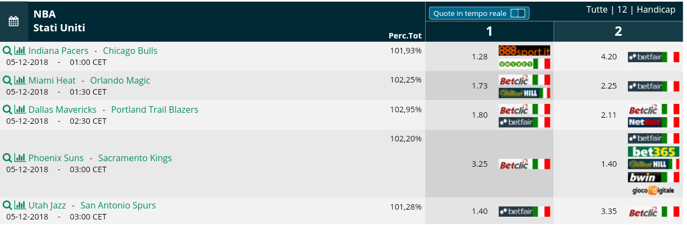687x225 pixels.
Task: Click the magnifier icon for Indiana Pacers match
Action: coord(7,51)
